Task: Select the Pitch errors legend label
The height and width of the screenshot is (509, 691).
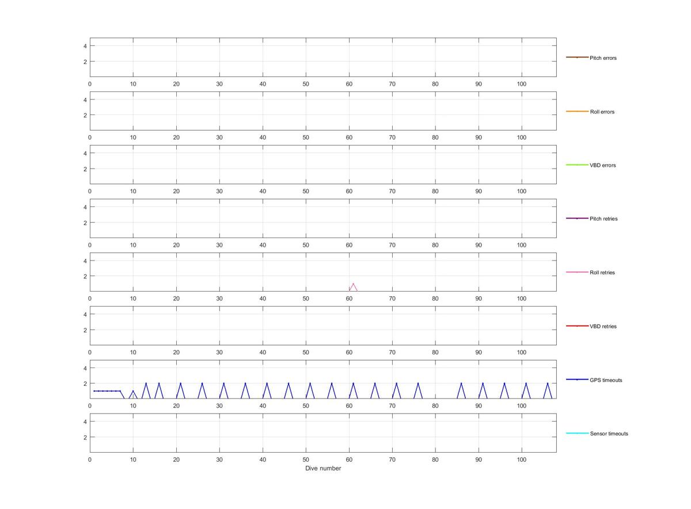Action: [603, 58]
